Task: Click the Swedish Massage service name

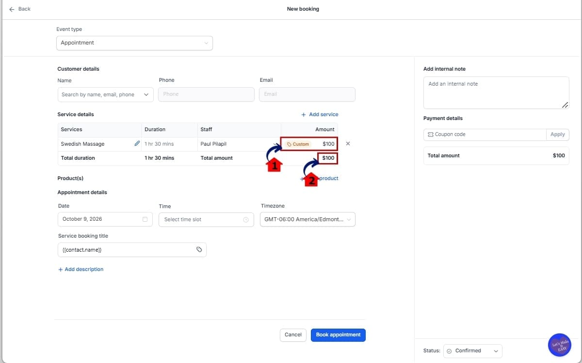Action: pyautogui.click(x=82, y=144)
